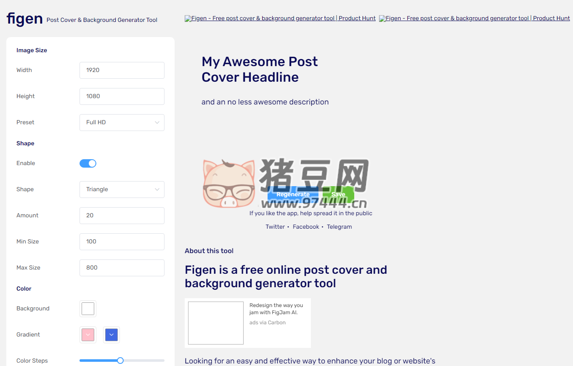
Task: Click the Height input field
Action: [122, 96]
